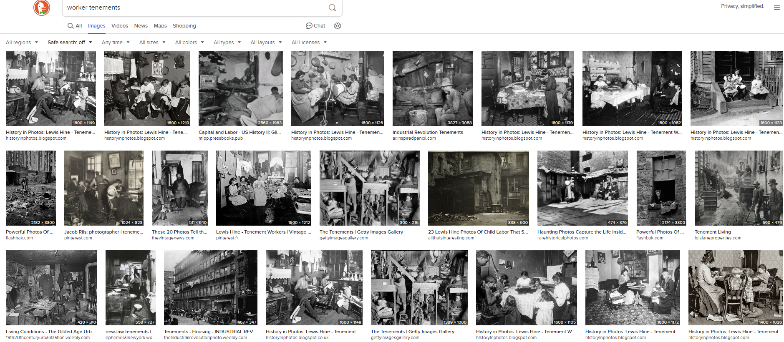The width and height of the screenshot is (784, 342).
Task: Switch to the Videos tab
Action: point(120,26)
